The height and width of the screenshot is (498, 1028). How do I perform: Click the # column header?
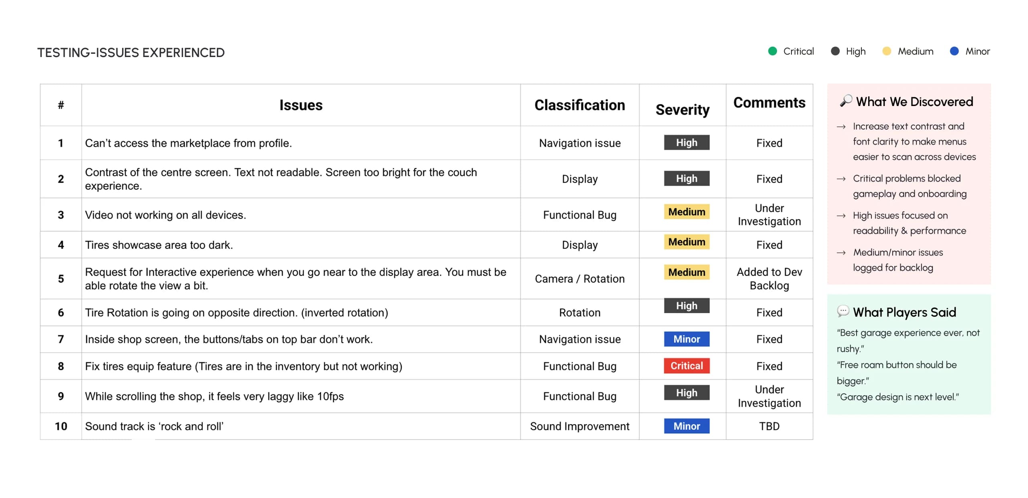click(61, 105)
